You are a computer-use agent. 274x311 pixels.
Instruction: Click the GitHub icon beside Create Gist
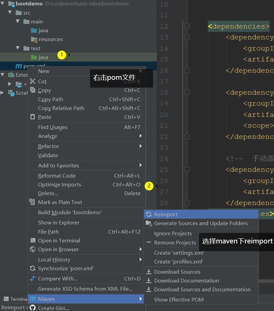point(33,308)
